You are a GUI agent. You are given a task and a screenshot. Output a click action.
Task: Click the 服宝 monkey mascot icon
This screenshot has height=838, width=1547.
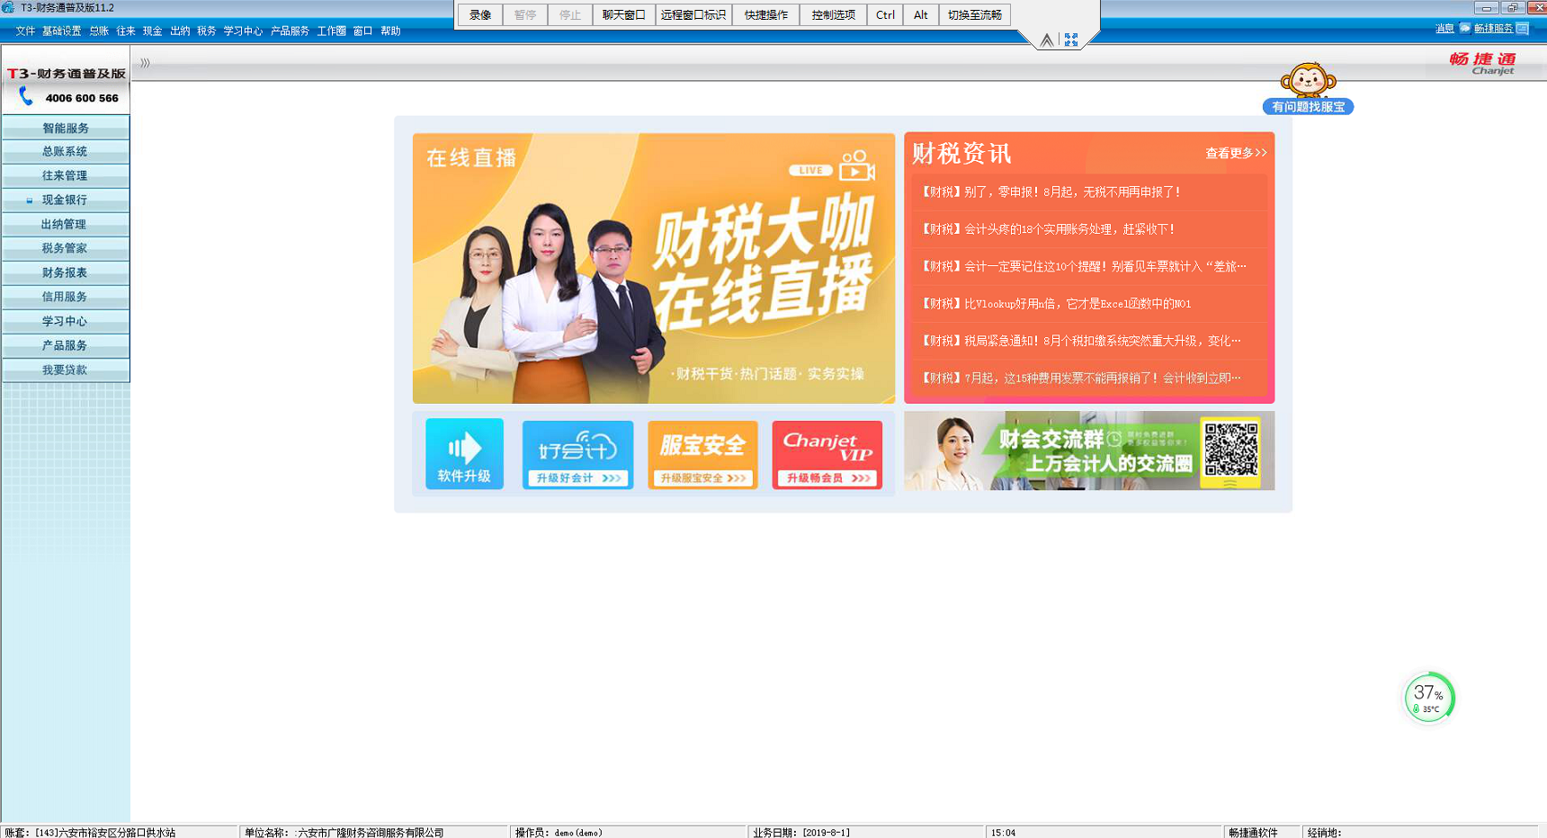tap(1308, 80)
